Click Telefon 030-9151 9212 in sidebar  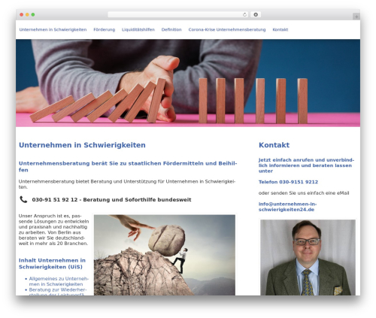point(288,182)
